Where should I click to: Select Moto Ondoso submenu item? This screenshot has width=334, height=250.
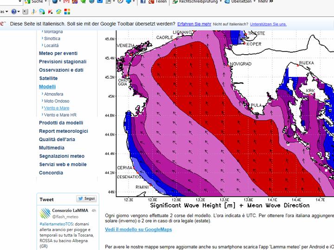57,101
